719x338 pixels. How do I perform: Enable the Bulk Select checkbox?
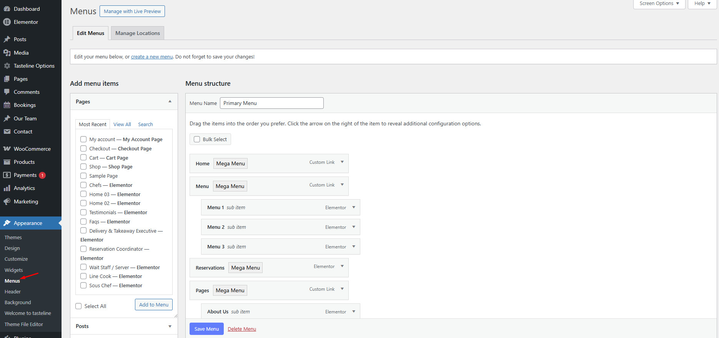[197, 139]
